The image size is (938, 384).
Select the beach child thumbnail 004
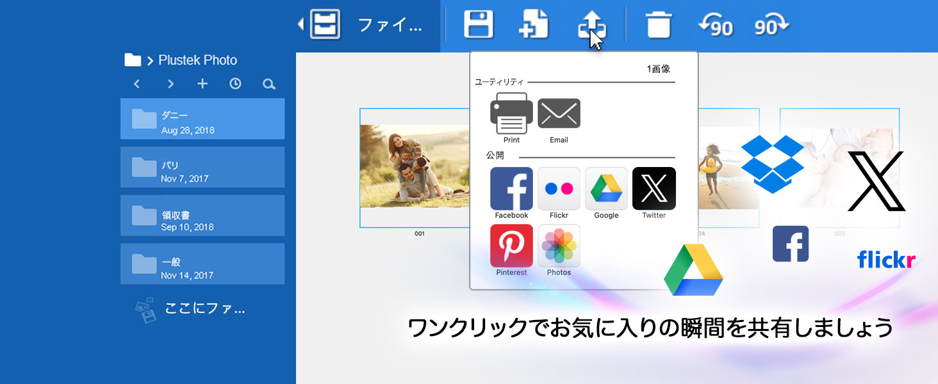coord(728,168)
